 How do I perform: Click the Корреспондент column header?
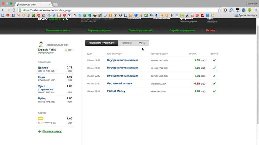(x=159, y=54)
